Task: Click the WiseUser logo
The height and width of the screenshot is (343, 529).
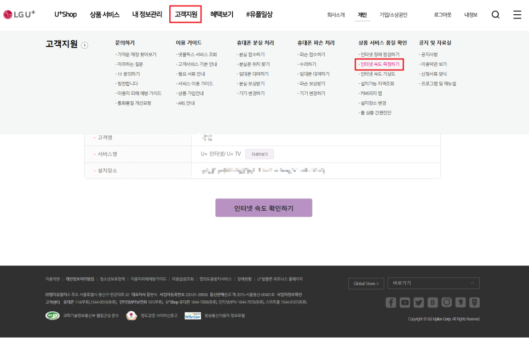Action: point(193,316)
